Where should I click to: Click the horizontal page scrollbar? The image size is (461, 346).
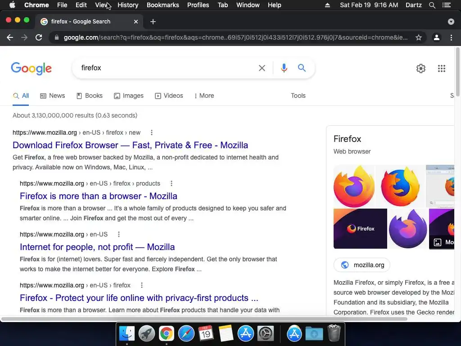pyautogui.click(x=204, y=319)
